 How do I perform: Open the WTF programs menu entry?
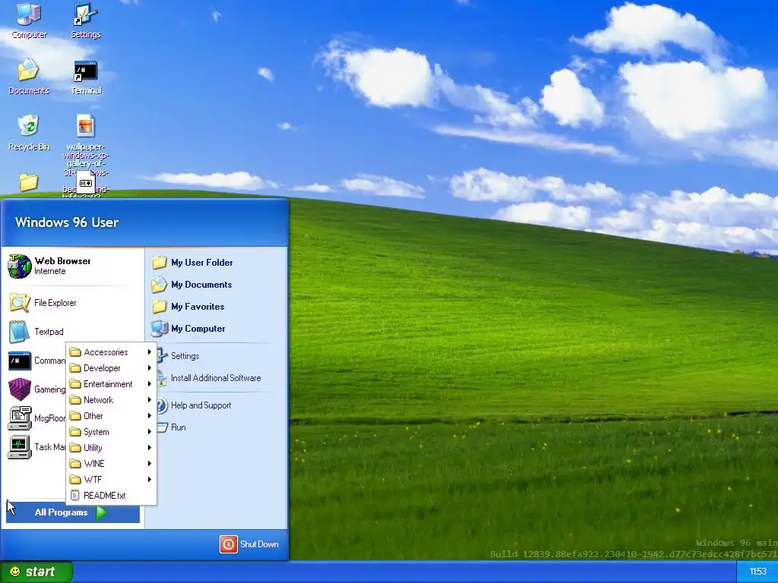(x=111, y=480)
